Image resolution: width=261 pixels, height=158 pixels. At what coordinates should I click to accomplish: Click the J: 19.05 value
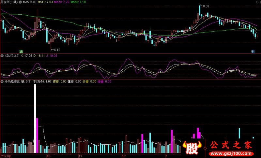[52, 56]
